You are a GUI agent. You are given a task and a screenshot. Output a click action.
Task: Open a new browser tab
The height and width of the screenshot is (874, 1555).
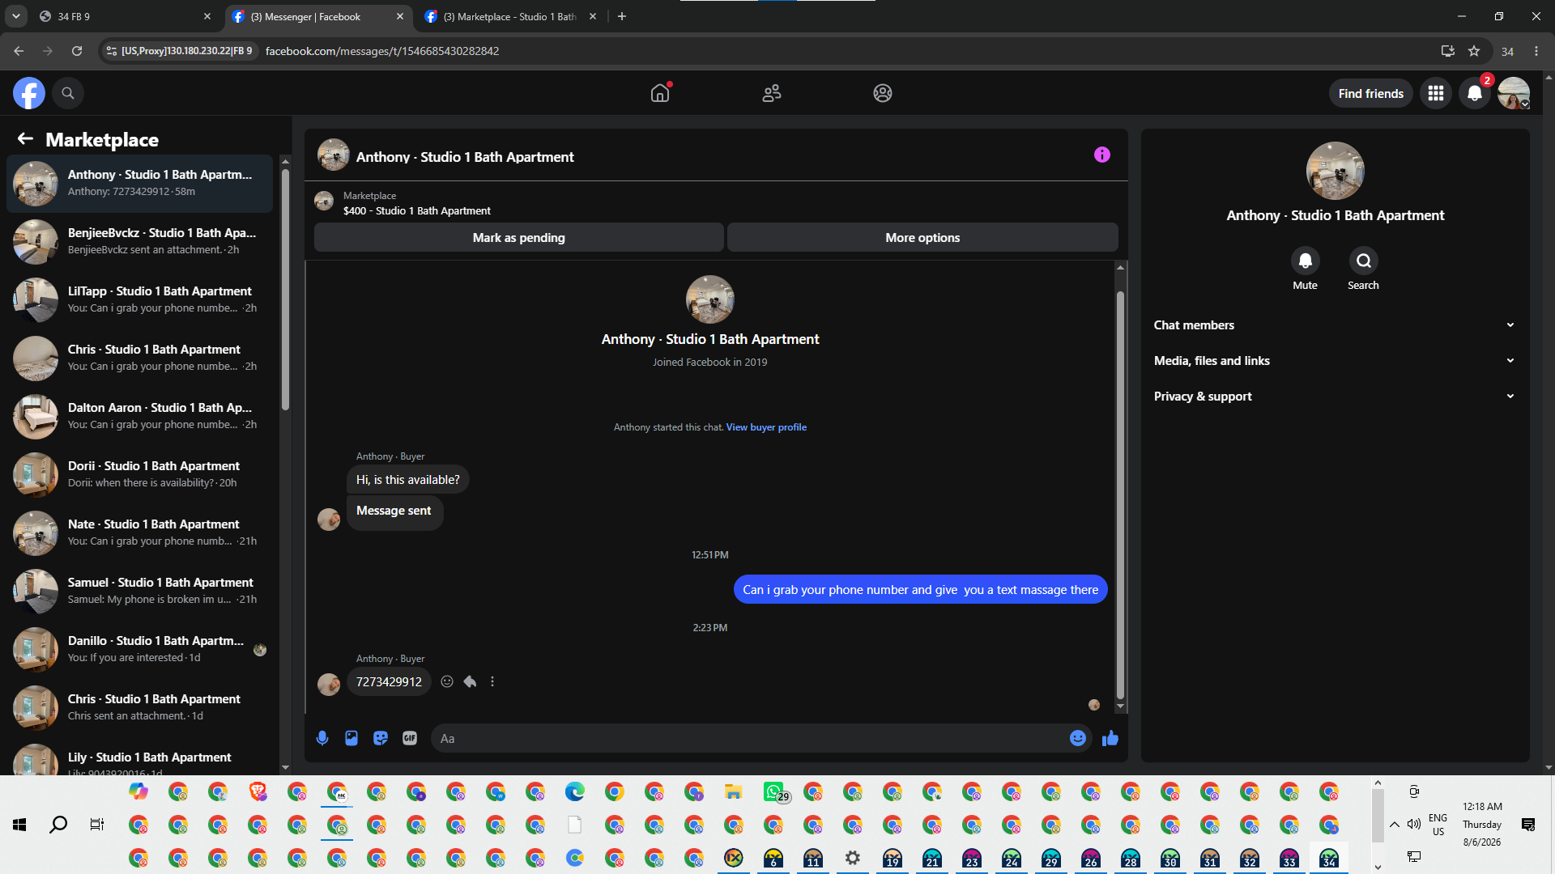[x=622, y=16]
